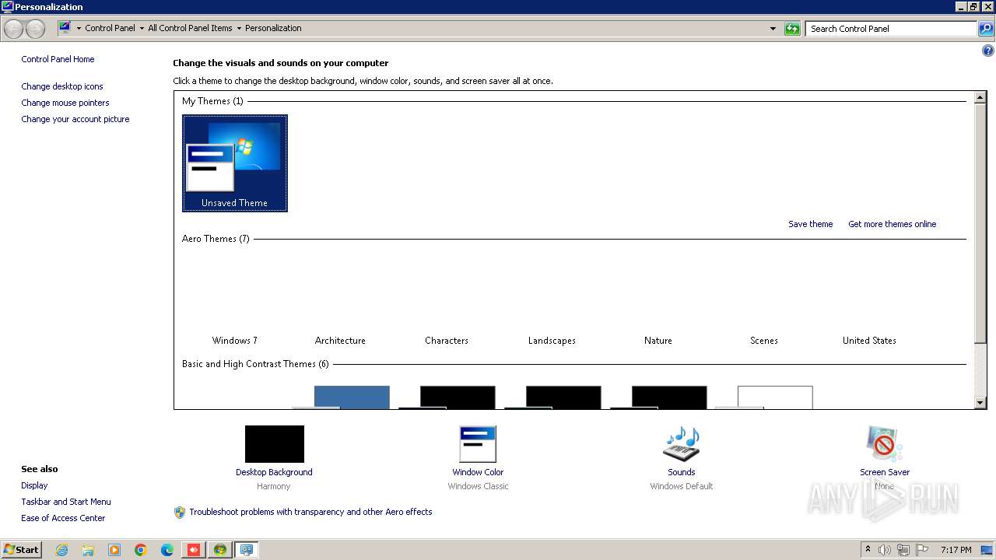Open Change your account picture link
This screenshot has height=560, width=996.
tap(75, 119)
